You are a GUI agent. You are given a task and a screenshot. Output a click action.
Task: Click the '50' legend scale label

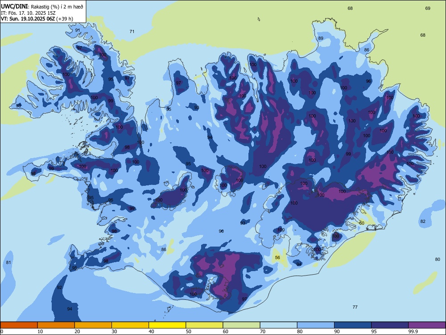click(x=188, y=331)
